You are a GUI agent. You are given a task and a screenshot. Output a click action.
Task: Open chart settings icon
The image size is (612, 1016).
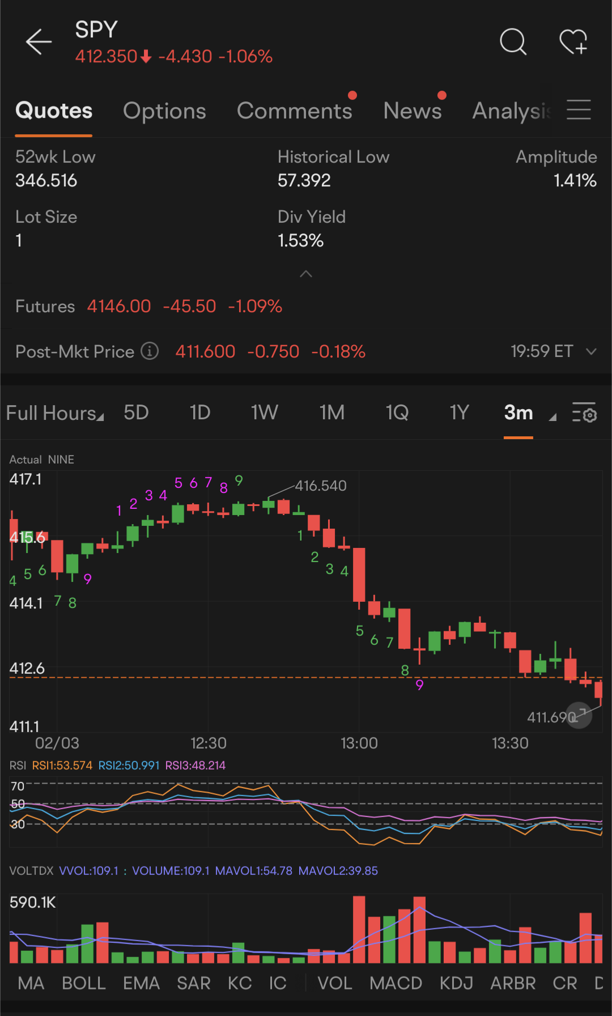(584, 413)
